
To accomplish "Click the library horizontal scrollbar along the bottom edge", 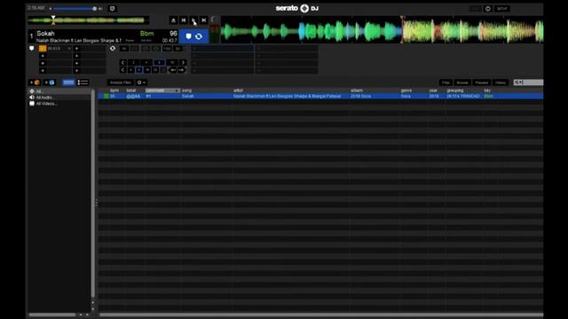I will click(x=321, y=315).
